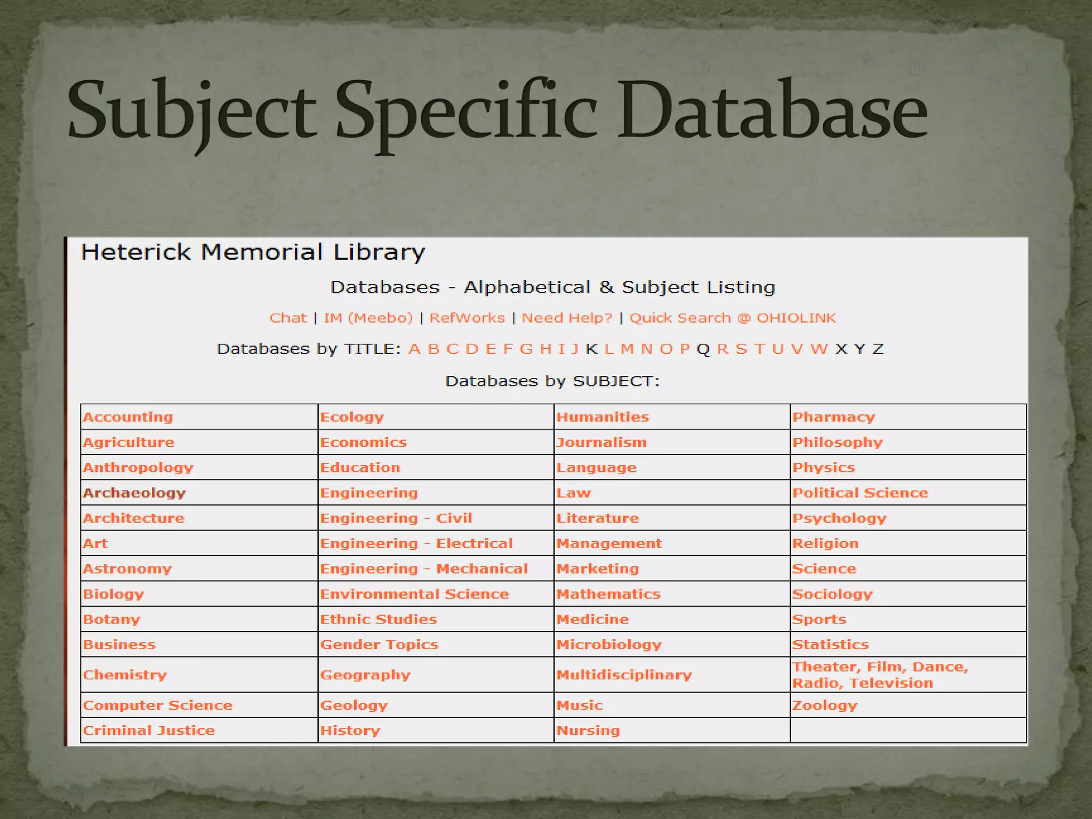Open Zoology databases
Viewport: 1092px width, 819px height.
pyautogui.click(x=825, y=705)
